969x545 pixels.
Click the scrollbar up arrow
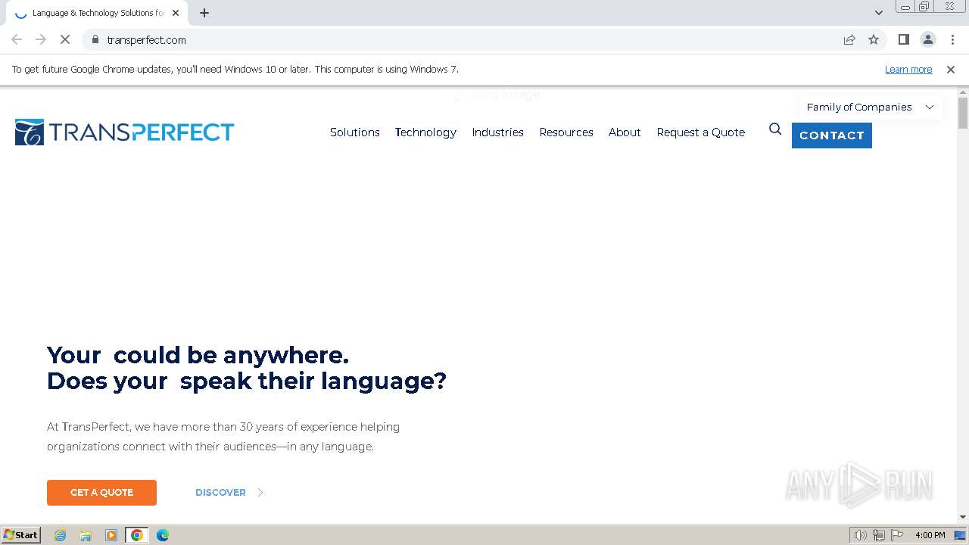[x=963, y=92]
